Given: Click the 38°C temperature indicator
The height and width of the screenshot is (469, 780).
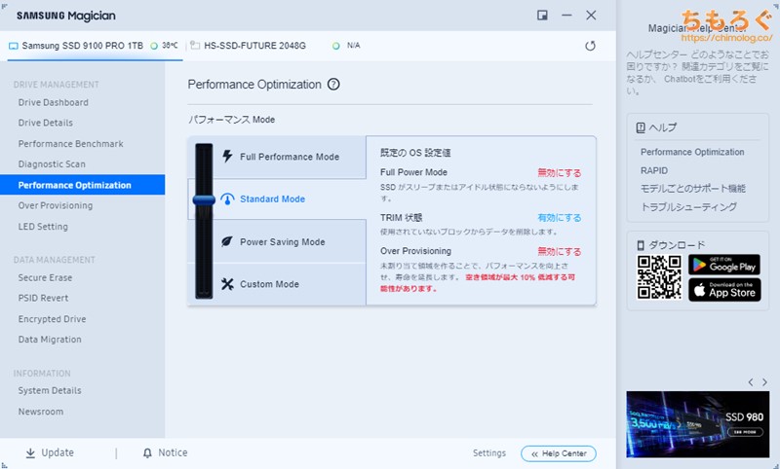Looking at the screenshot, I should click(x=164, y=46).
